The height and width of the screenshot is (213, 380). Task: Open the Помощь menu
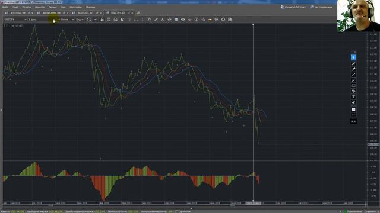click(x=90, y=7)
